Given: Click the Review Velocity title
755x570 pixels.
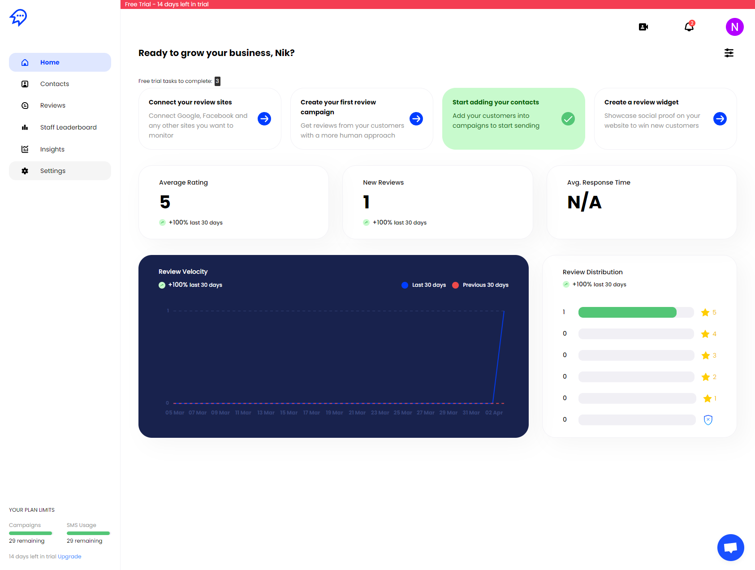Looking at the screenshot, I should tap(183, 272).
